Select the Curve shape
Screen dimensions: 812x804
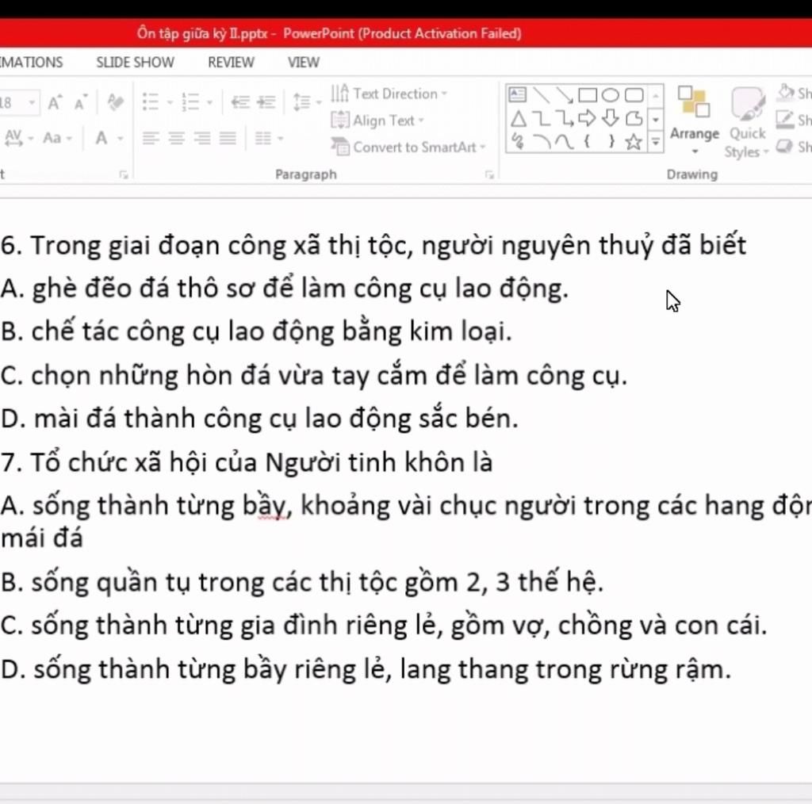click(x=565, y=141)
